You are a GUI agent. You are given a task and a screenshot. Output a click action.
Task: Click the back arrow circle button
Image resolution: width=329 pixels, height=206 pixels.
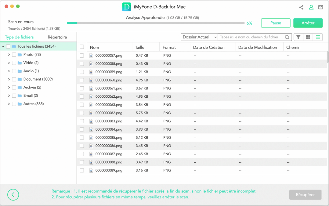(13, 195)
